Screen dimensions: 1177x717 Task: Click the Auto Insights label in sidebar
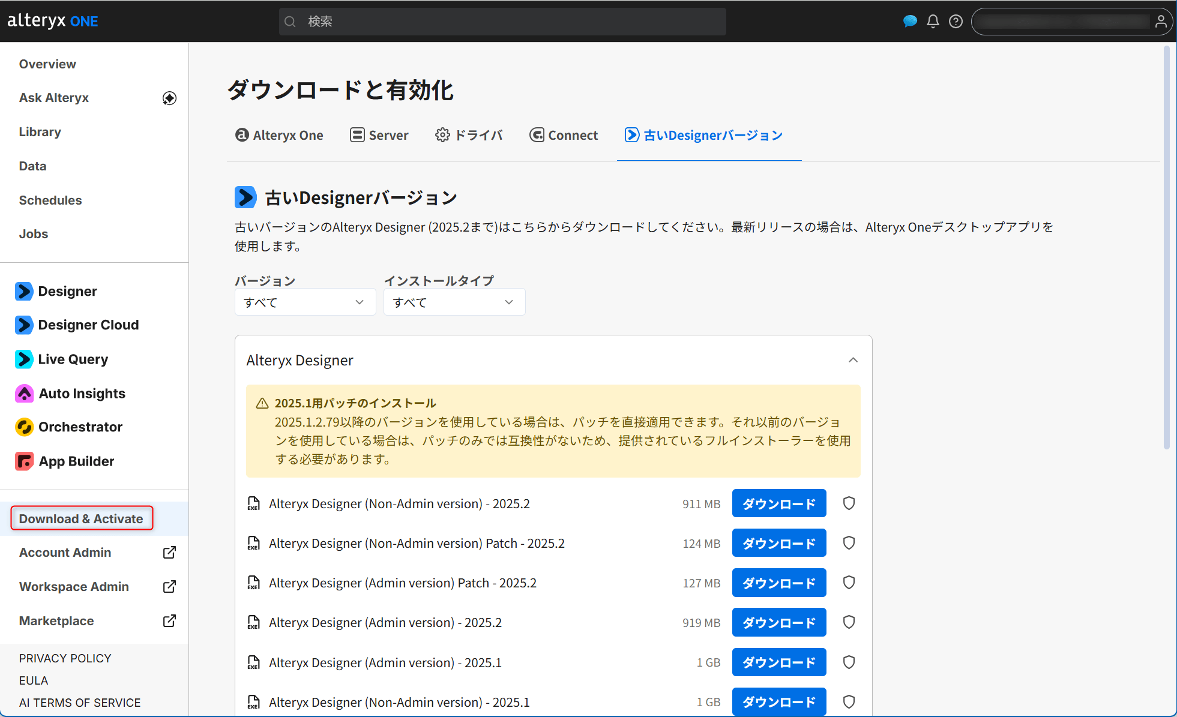tap(82, 394)
